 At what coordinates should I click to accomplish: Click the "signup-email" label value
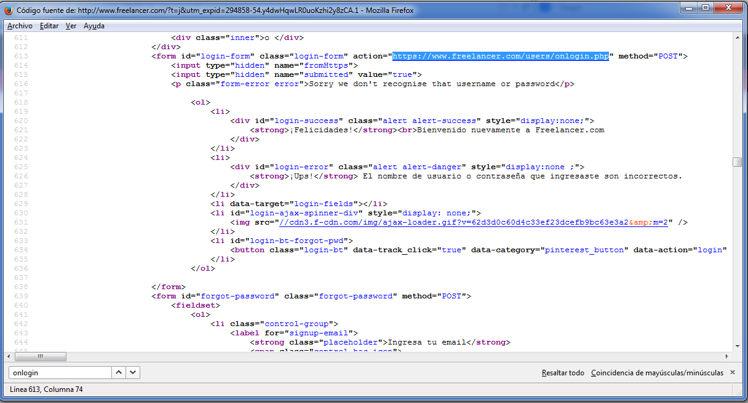tap(318, 333)
